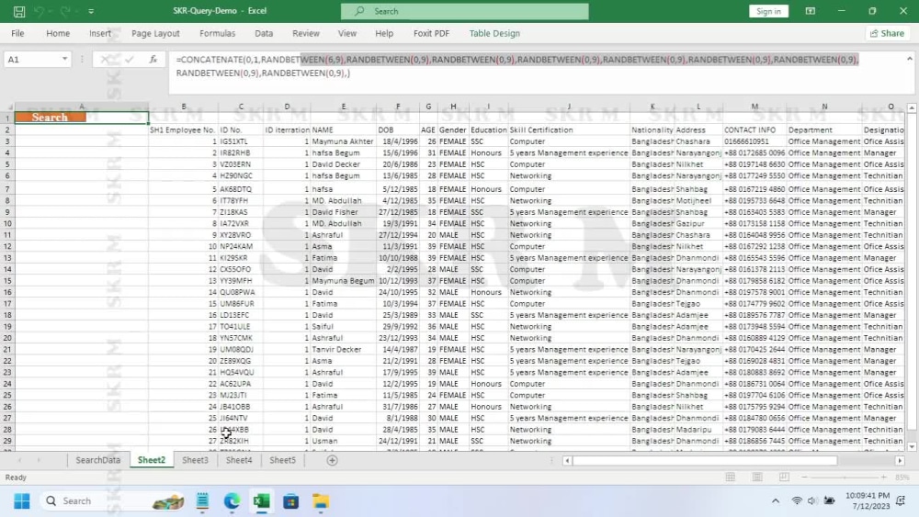Switch to the SearchData sheet tab
This screenshot has height=517, width=919.
click(98, 460)
